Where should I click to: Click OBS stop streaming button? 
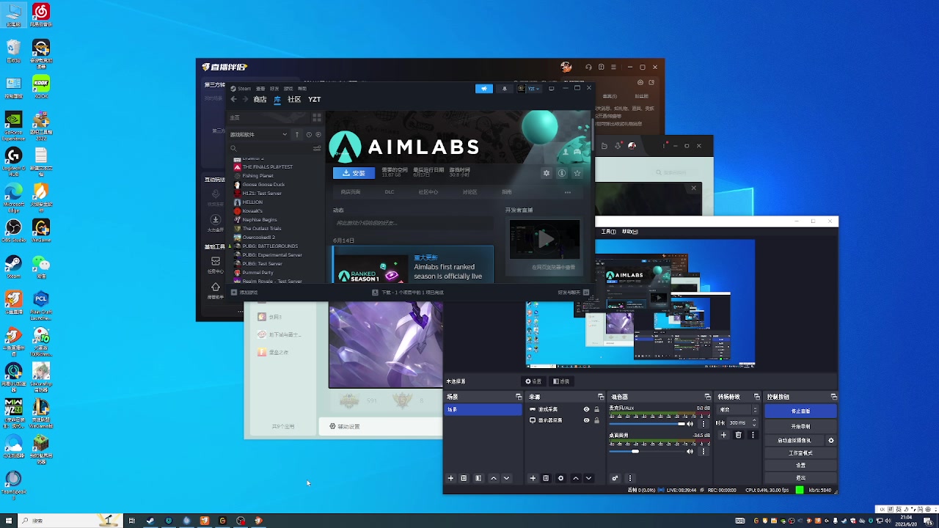(801, 411)
